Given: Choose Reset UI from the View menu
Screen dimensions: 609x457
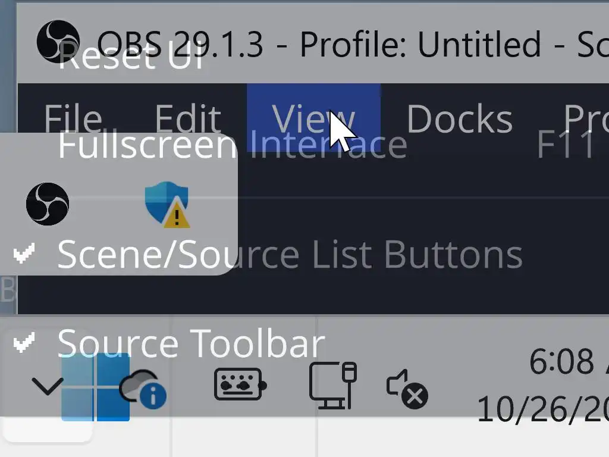Looking at the screenshot, I should click(x=131, y=60).
